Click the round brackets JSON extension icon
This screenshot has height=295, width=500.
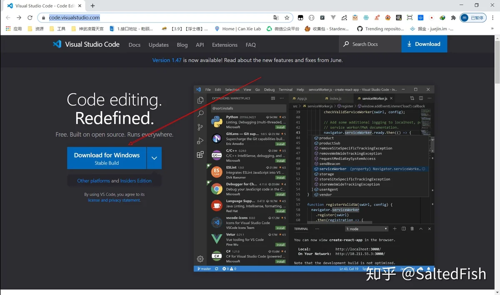(311, 18)
